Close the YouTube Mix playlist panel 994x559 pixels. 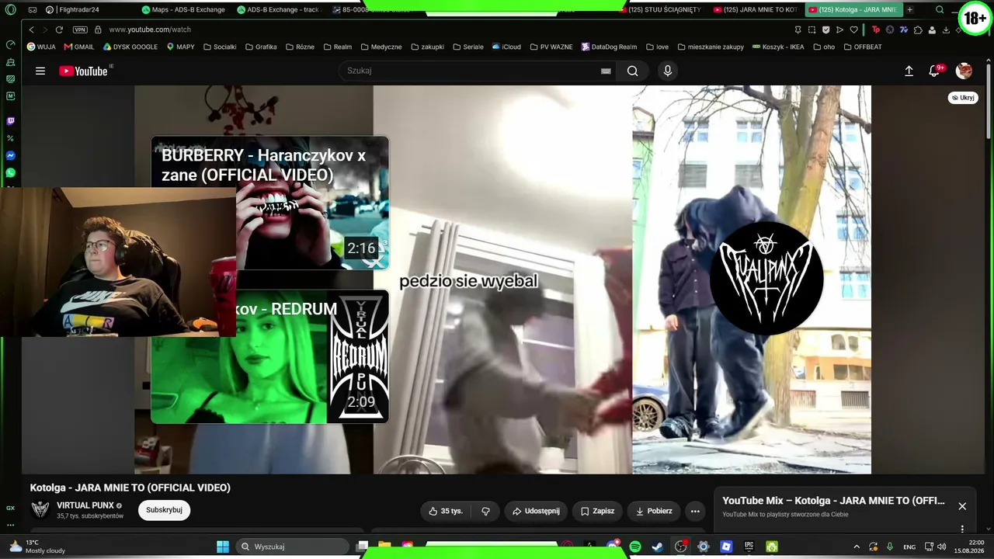[962, 506]
